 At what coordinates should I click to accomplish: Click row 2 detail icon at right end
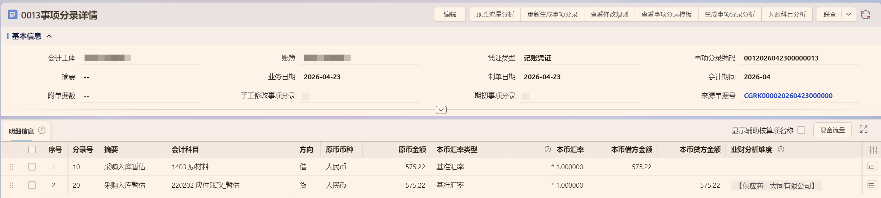click(871, 185)
